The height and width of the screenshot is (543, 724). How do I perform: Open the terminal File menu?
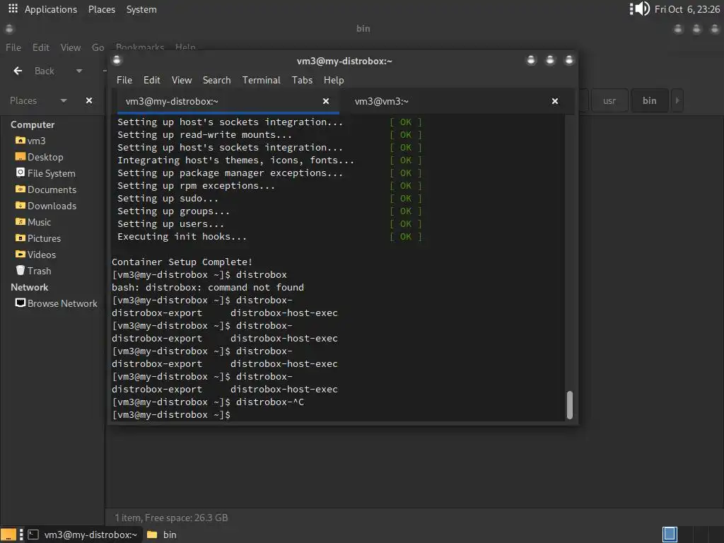coord(124,80)
